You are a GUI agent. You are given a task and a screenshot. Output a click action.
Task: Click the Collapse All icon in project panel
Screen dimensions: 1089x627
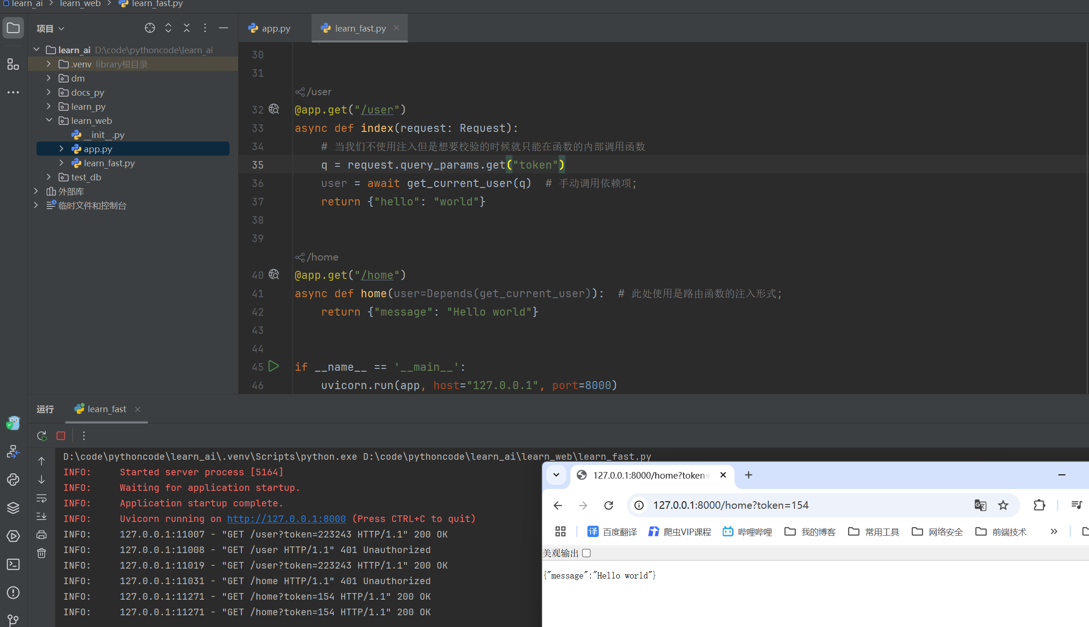coord(187,28)
